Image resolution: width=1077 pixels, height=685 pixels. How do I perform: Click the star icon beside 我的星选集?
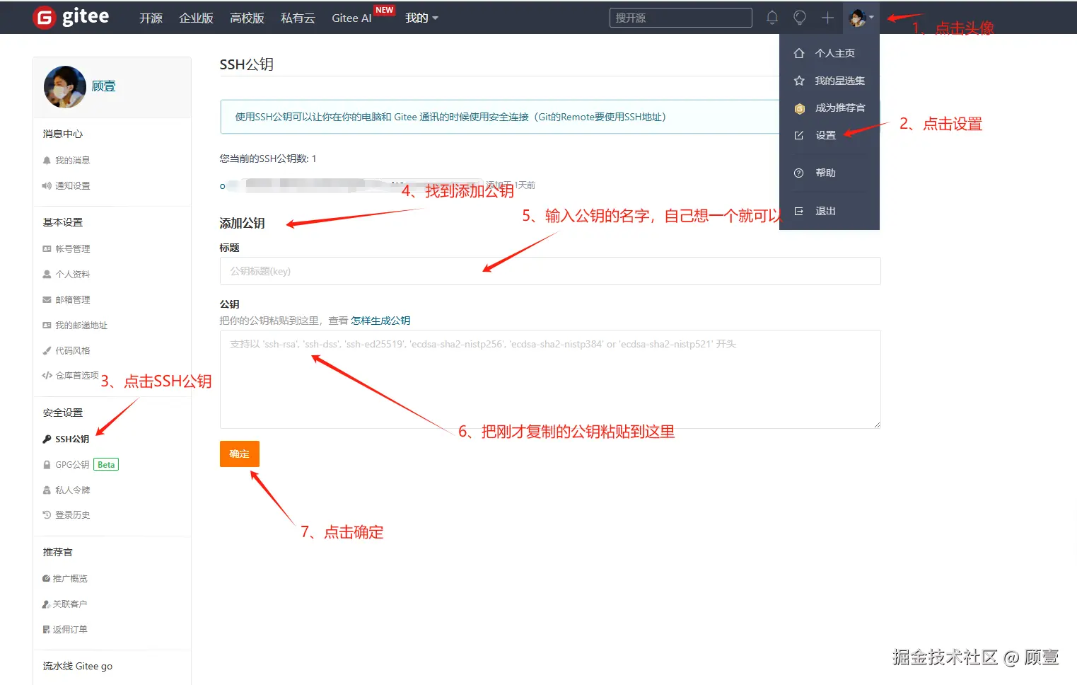[799, 81]
